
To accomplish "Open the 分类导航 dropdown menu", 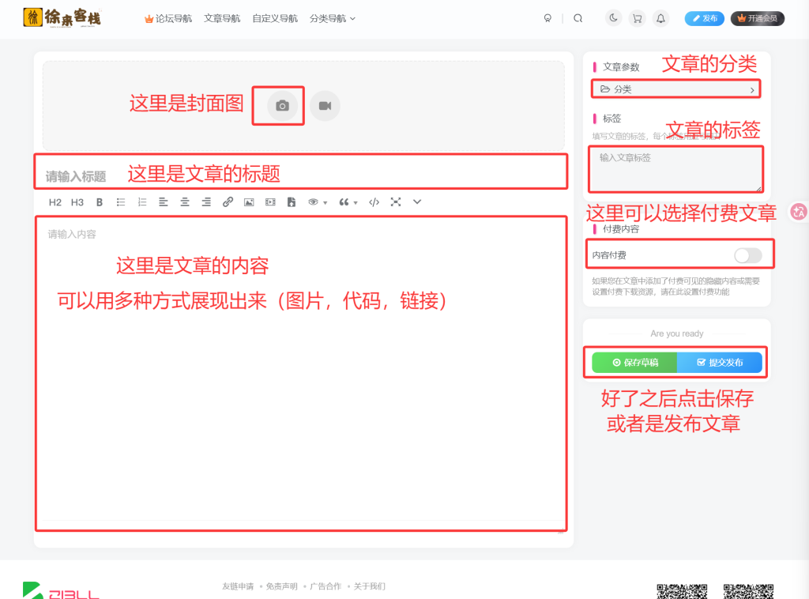I will (333, 19).
